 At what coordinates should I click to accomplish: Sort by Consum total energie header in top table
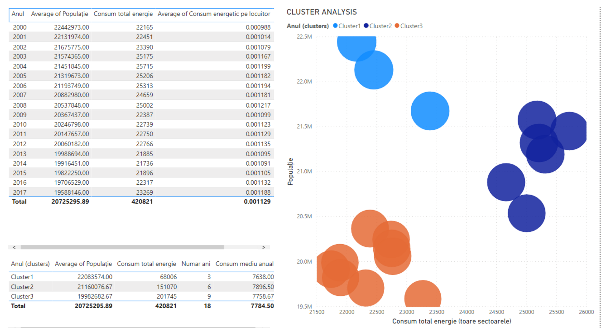(123, 14)
